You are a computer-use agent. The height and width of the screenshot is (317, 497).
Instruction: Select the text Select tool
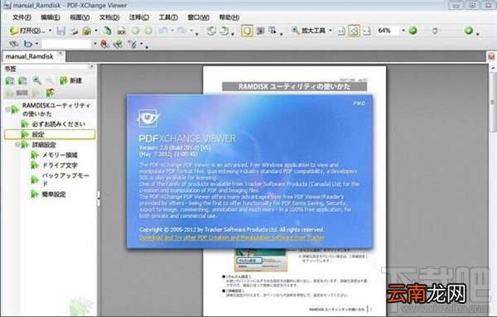[273, 31]
